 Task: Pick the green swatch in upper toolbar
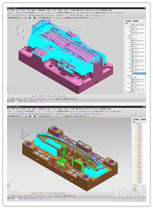30,18
